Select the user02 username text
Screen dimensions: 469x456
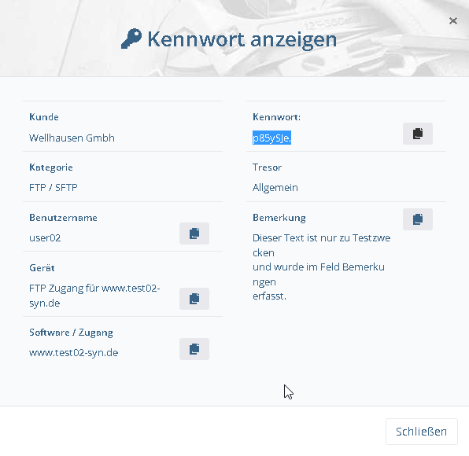tap(45, 238)
